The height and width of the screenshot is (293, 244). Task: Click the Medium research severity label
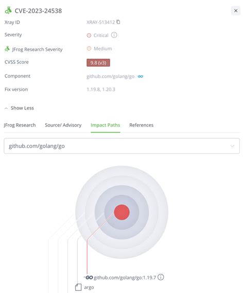103,48
